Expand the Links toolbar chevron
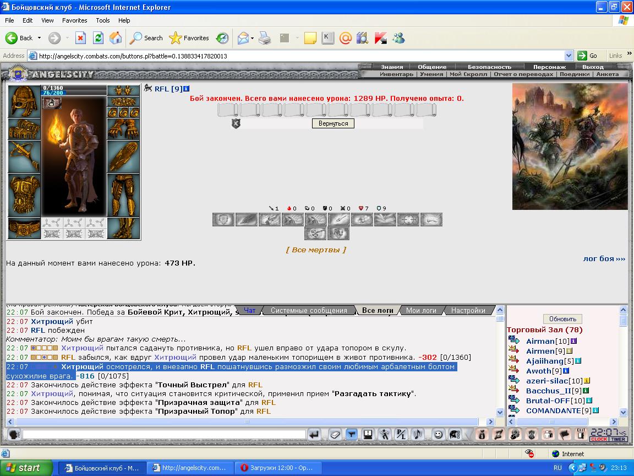 (x=629, y=53)
